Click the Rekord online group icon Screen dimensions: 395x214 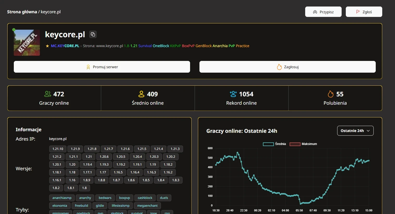[233, 94]
